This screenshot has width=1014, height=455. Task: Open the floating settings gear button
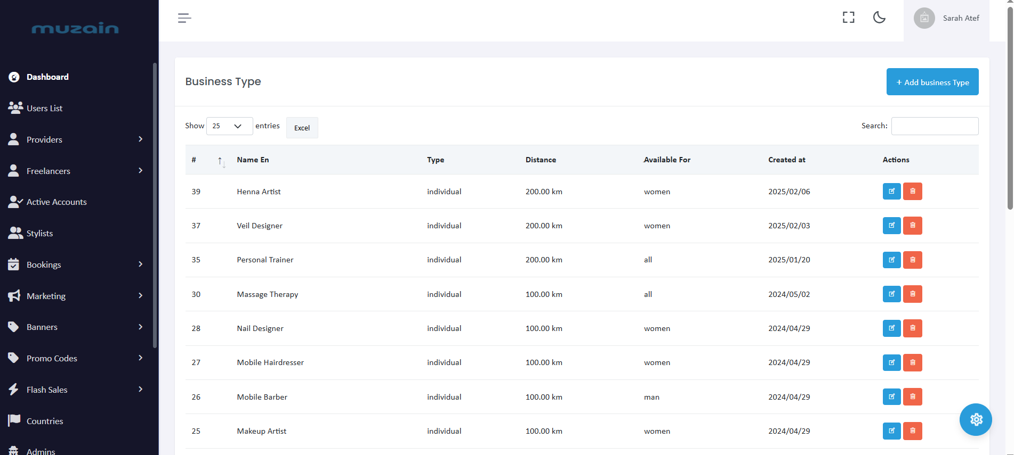pos(975,419)
